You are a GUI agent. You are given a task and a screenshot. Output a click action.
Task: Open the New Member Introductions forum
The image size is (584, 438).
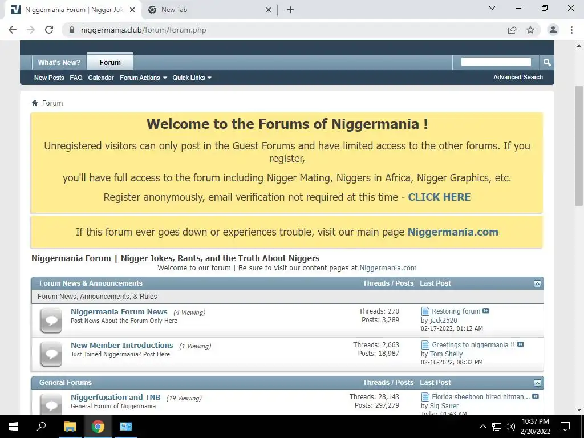coord(122,345)
